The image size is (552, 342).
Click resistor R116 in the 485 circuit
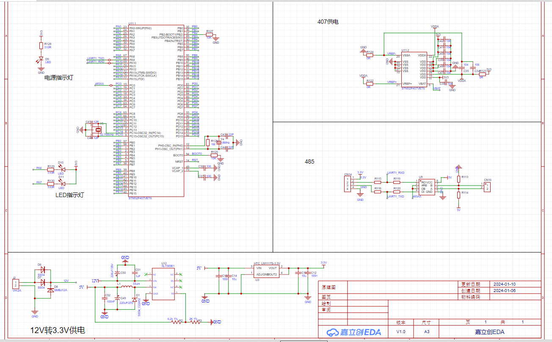pyautogui.click(x=378, y=192)
